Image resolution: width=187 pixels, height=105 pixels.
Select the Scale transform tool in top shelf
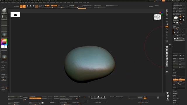click(x=30, y=6)
